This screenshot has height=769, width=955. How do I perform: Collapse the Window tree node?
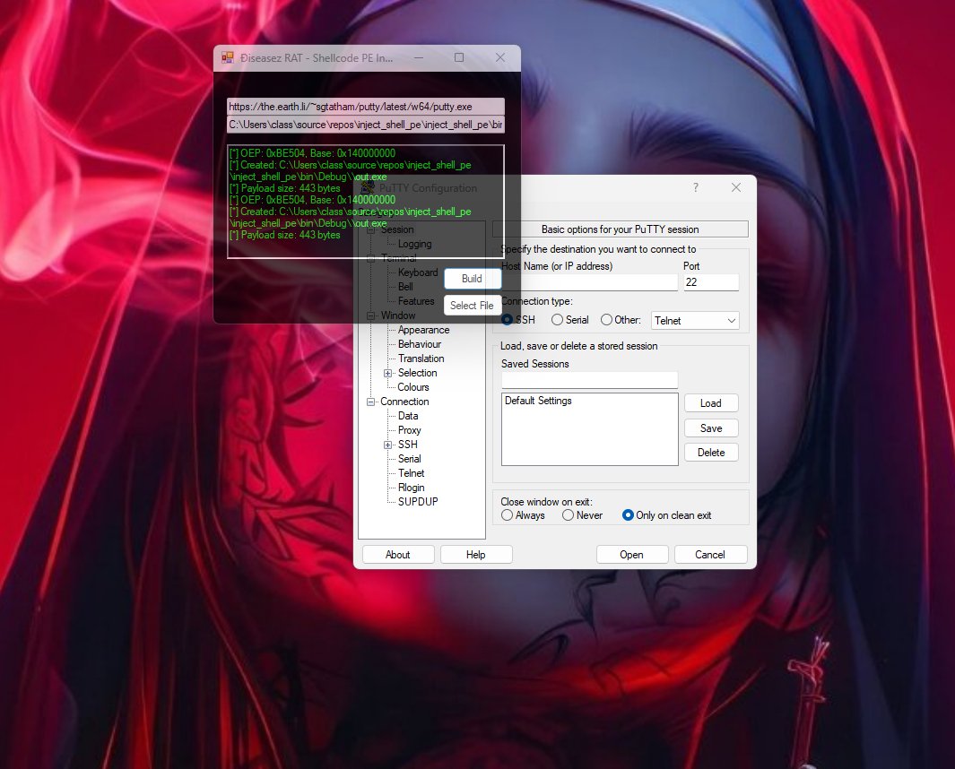[370, 315]
